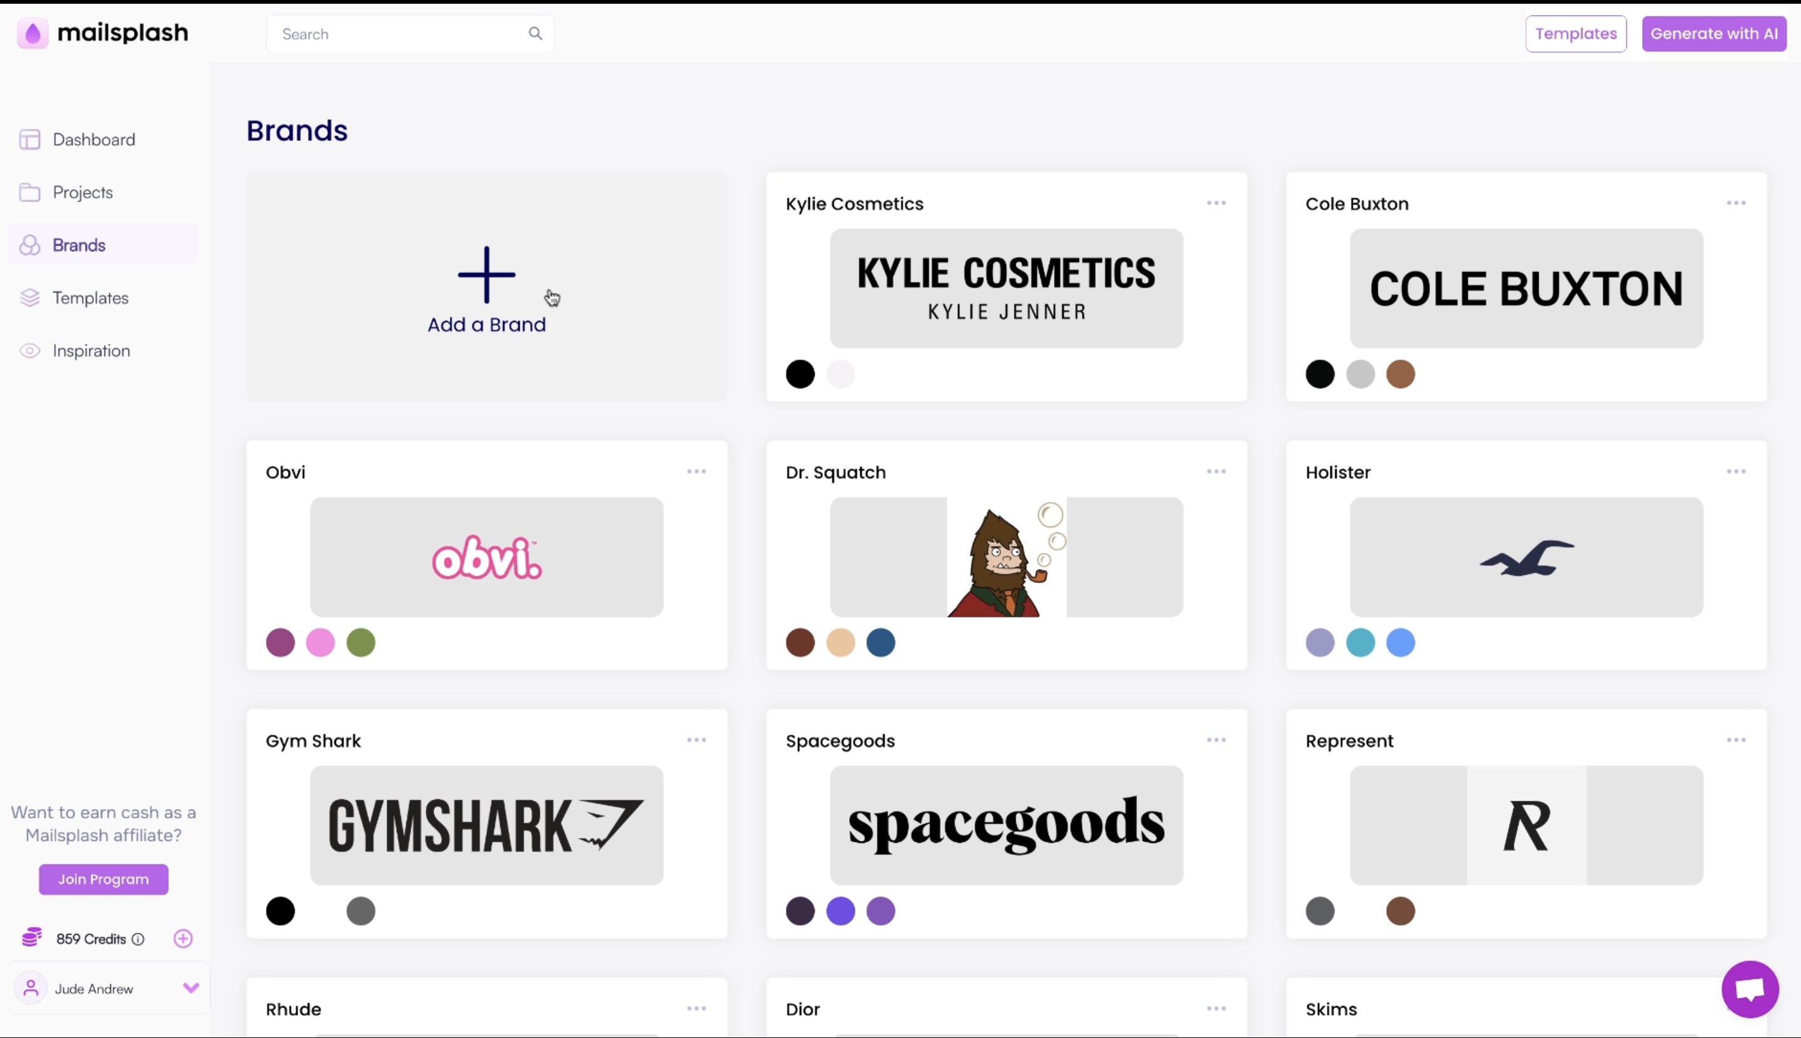The image size is (1801, 1038).
Task: Click the add credits plus icon
Action: [x=183, y=938]
